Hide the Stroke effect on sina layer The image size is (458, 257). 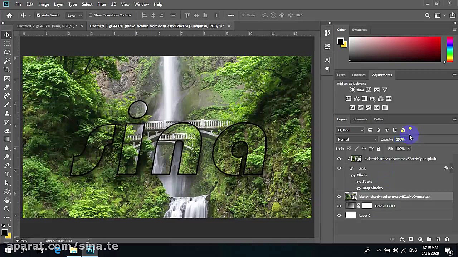[359, 182]
